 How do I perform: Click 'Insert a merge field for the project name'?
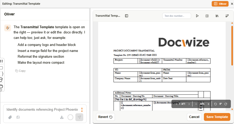click(48, 51)
